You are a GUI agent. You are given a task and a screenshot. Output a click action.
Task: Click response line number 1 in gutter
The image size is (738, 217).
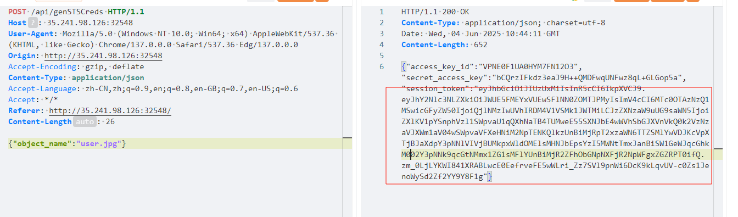pyautogui.click(x=381, y=12)
